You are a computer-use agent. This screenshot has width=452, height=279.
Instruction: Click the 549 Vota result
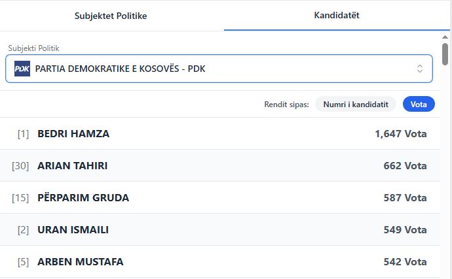point(405,229)
